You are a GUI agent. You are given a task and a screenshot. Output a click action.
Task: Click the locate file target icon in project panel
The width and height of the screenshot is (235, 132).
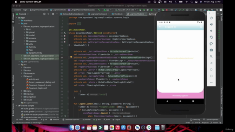click(44, 14)
